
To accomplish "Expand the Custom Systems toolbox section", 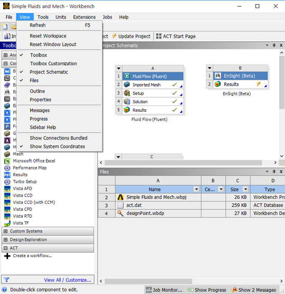I will (x=5, y=231).
